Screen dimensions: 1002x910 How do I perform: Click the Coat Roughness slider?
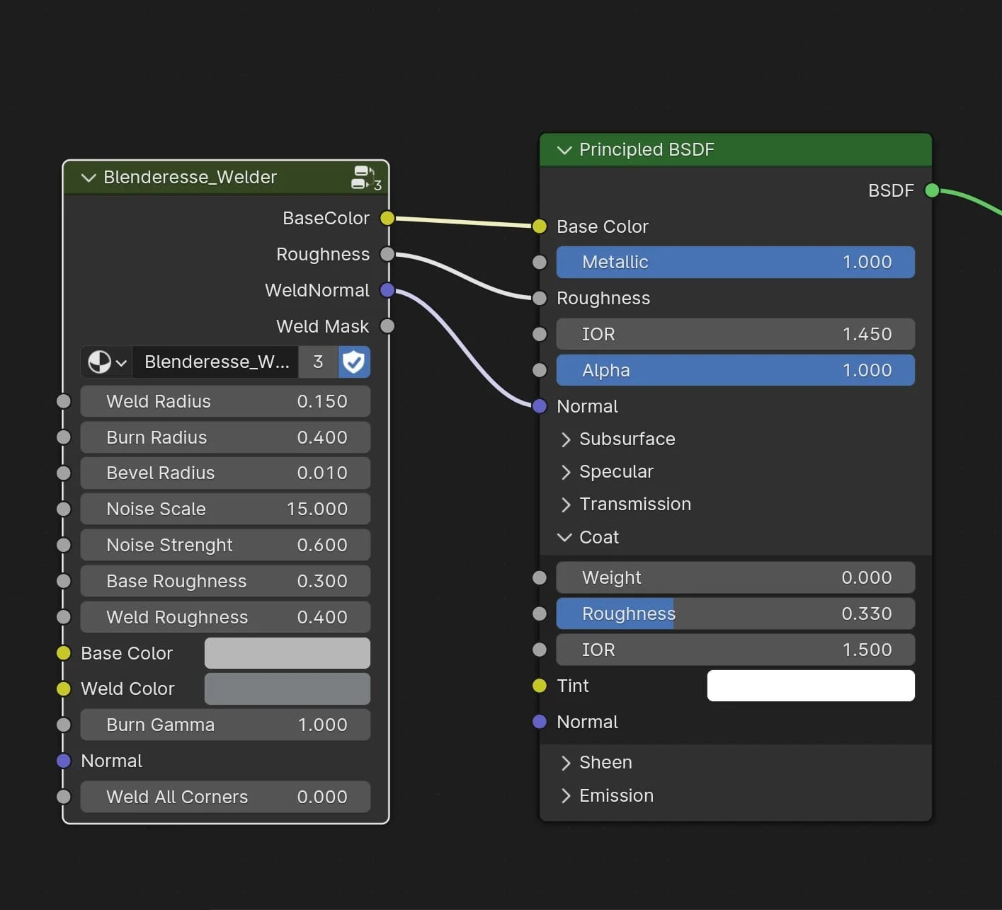[735, 614]
